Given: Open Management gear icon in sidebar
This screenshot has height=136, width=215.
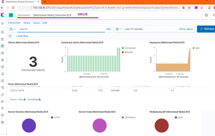Looking at the screenshot, I should (x=2, y=122).
